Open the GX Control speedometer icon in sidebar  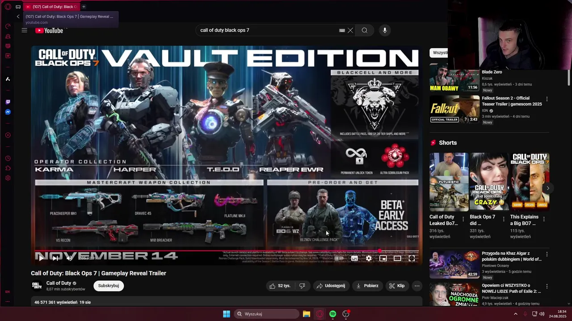click(8, 26)
